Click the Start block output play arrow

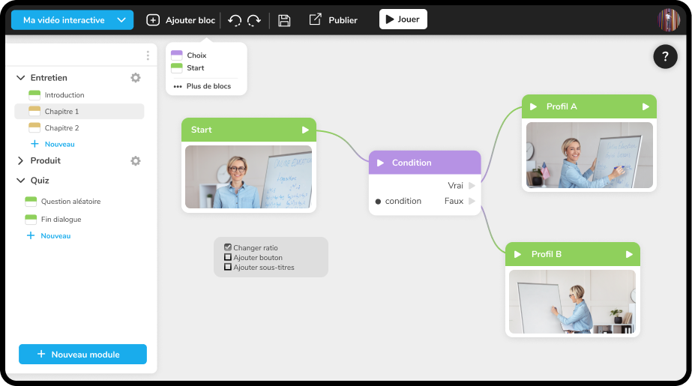305,130
